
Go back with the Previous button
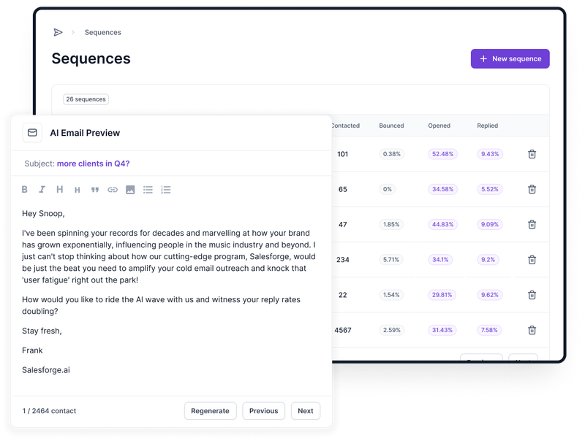tap(263, 411)
